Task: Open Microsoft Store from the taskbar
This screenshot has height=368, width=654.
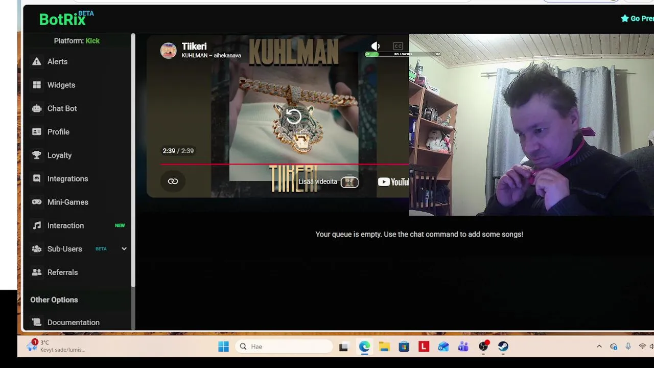Action: tap(404, 347)
